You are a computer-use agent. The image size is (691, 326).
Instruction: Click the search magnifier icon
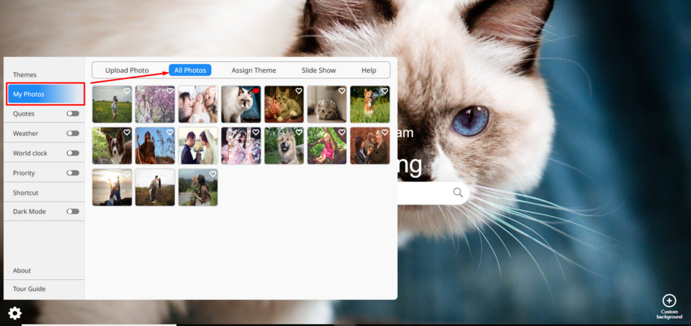point(458,193)
